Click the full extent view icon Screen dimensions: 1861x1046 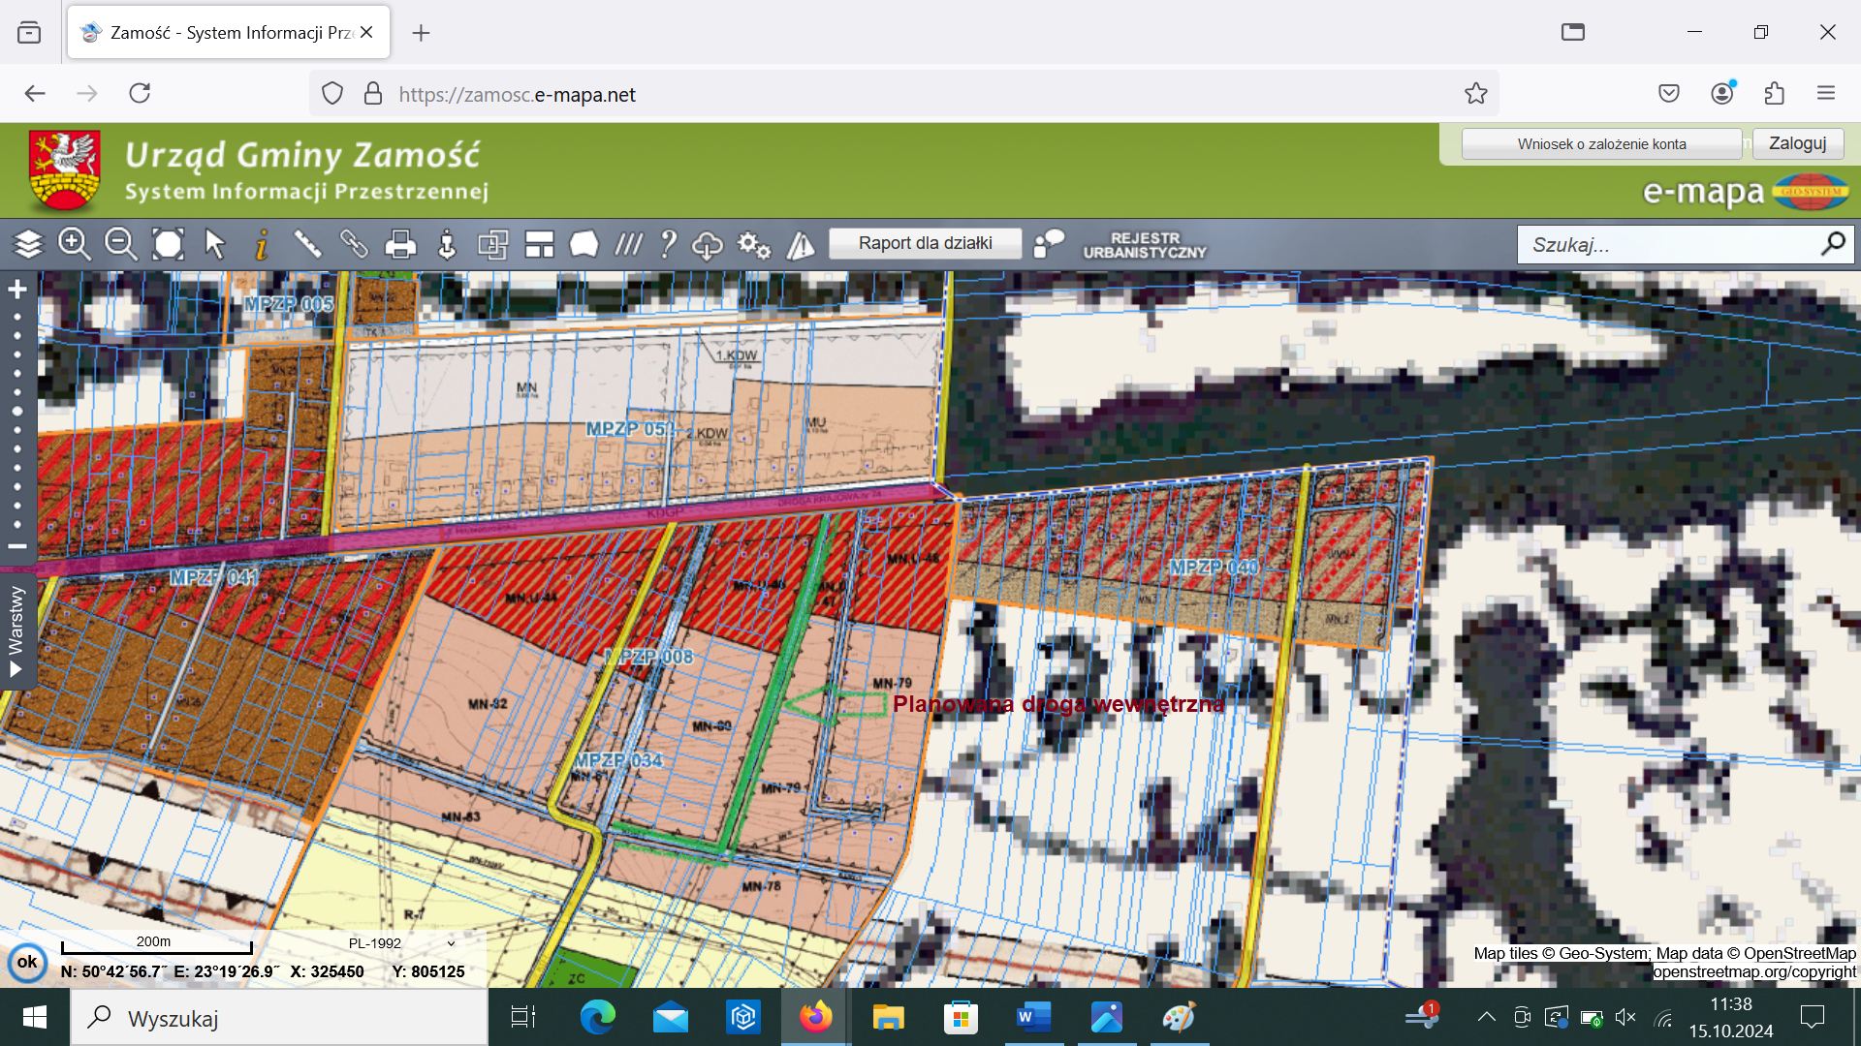coord(168,244)
